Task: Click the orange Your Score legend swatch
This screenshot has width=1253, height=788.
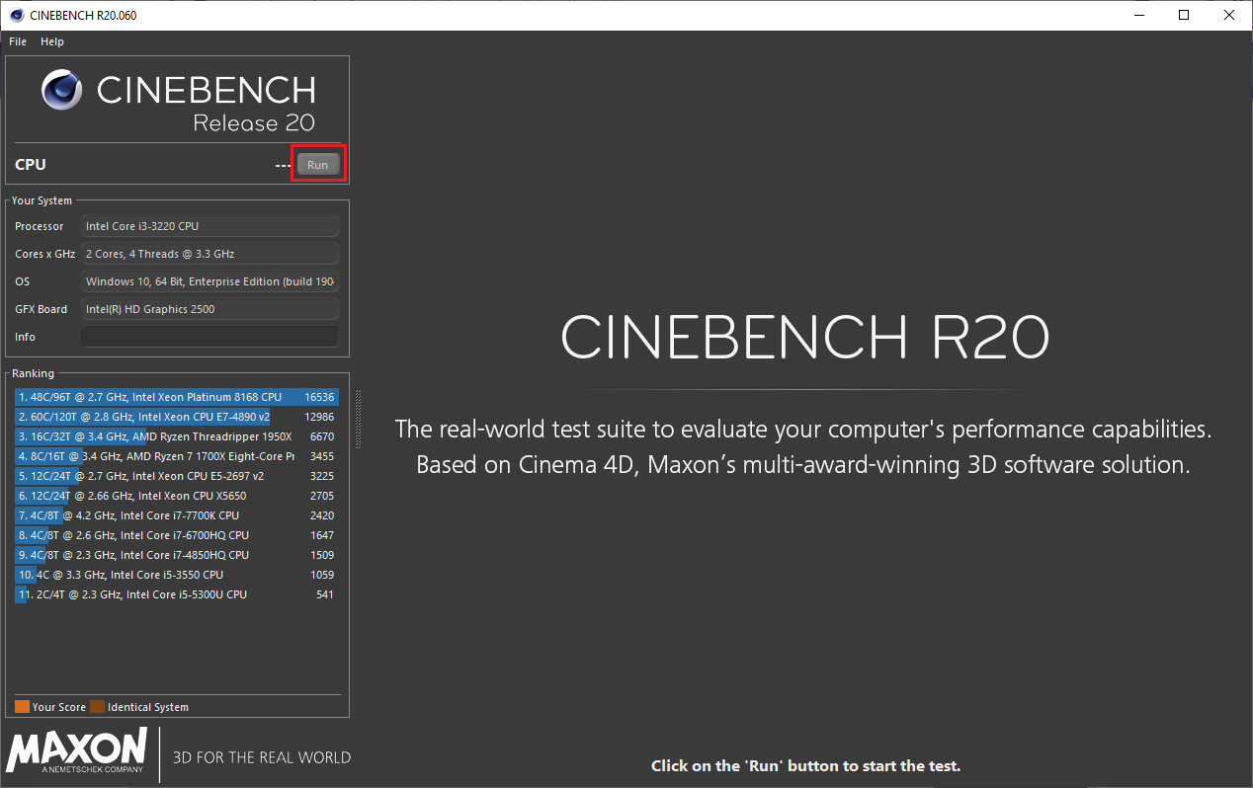Action: point(22,707)
